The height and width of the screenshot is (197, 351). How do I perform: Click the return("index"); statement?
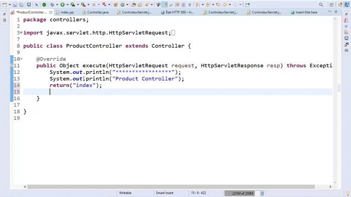tap(76, 85)
